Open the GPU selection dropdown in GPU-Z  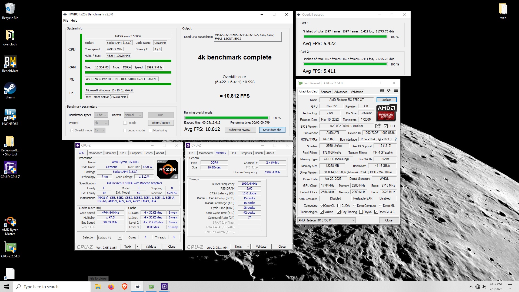[x=326, y=220]
